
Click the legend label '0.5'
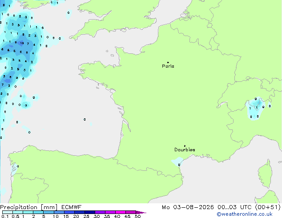(x=16, y=216)
